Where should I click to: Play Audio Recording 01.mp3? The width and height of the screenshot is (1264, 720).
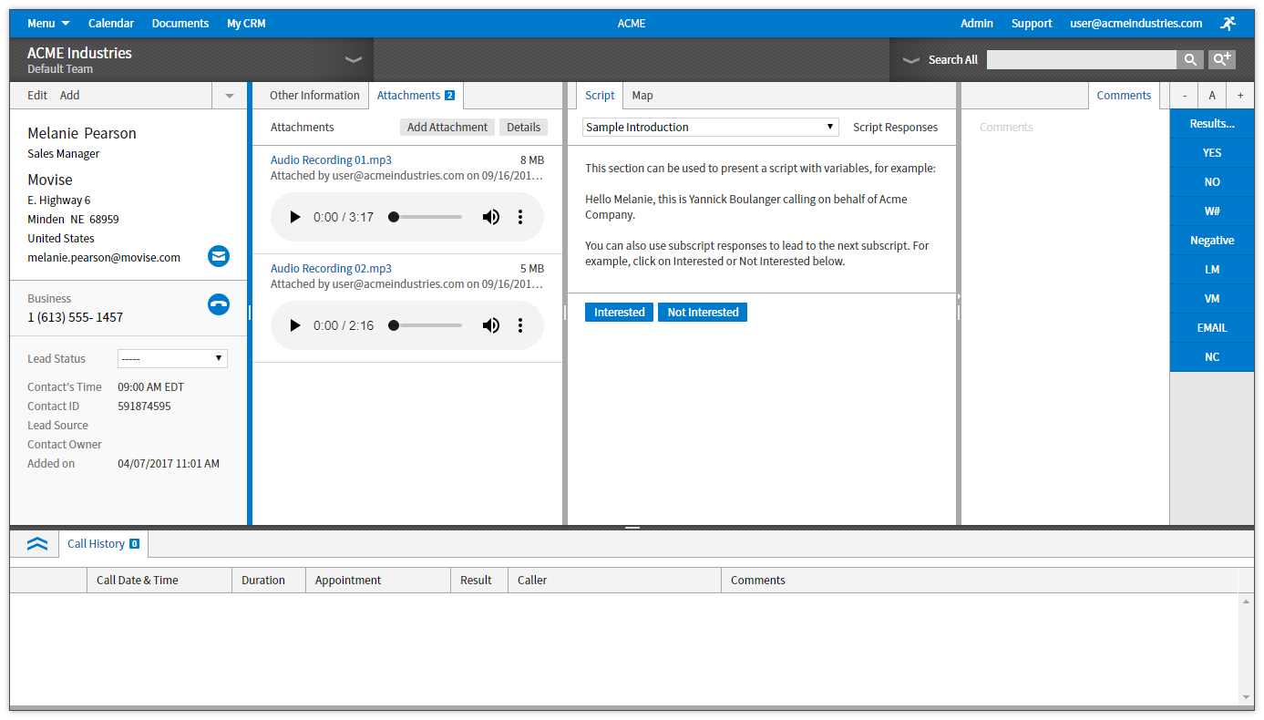coord(294,217)
